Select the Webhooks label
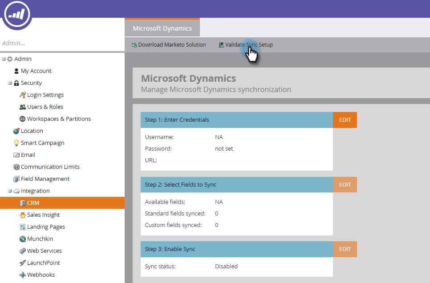 pyautogui.click(x=41, y=275)
